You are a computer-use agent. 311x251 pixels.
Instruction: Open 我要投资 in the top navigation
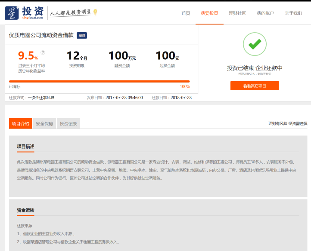pyautogui.click(x=209, y=13)
